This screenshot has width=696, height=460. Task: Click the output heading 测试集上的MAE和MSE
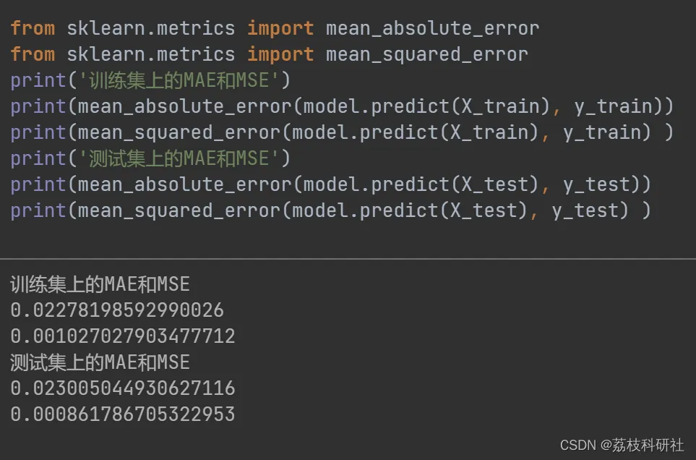point(100,362)
